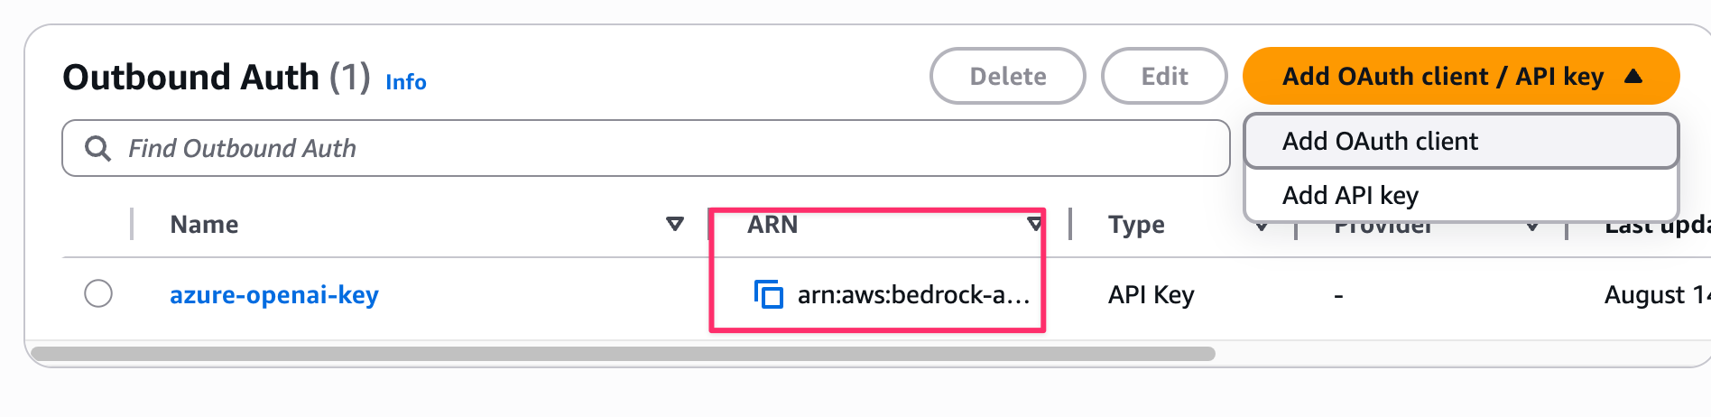Screen dimensions: 1711x417
Task: Open the azure-openai-key link
Action: click(274, 295)
